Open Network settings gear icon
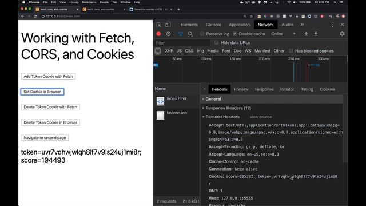 [x=342, y=34]
